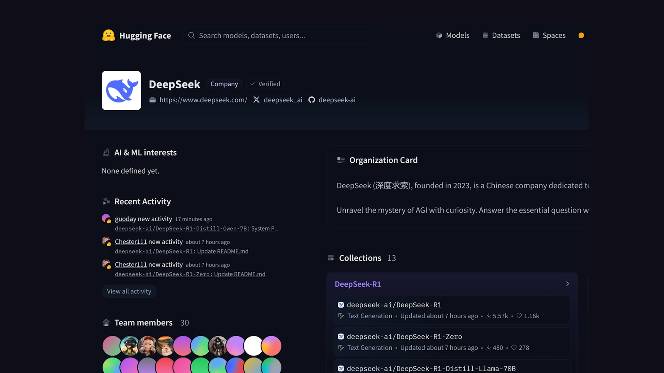664x373 pixels.
Task: Click DeepSeek-R1-Zero model logo icon
Action: coord(341,337)
